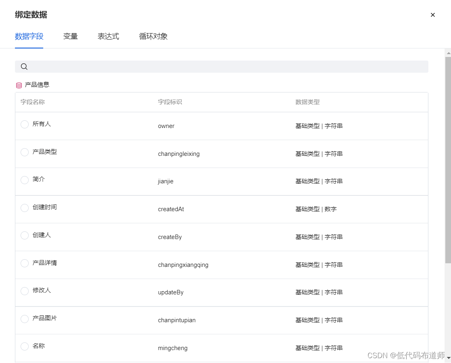Focus the field search box
Screen dimensions: 451x363
click(222, 67)
